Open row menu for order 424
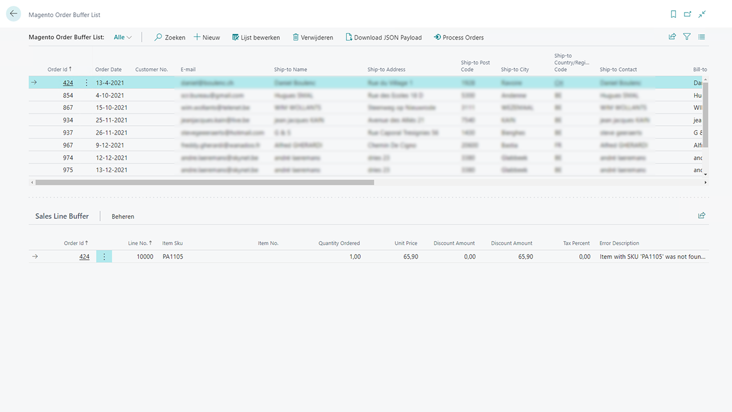Viewport: 732px width, 412px height. 86,82
